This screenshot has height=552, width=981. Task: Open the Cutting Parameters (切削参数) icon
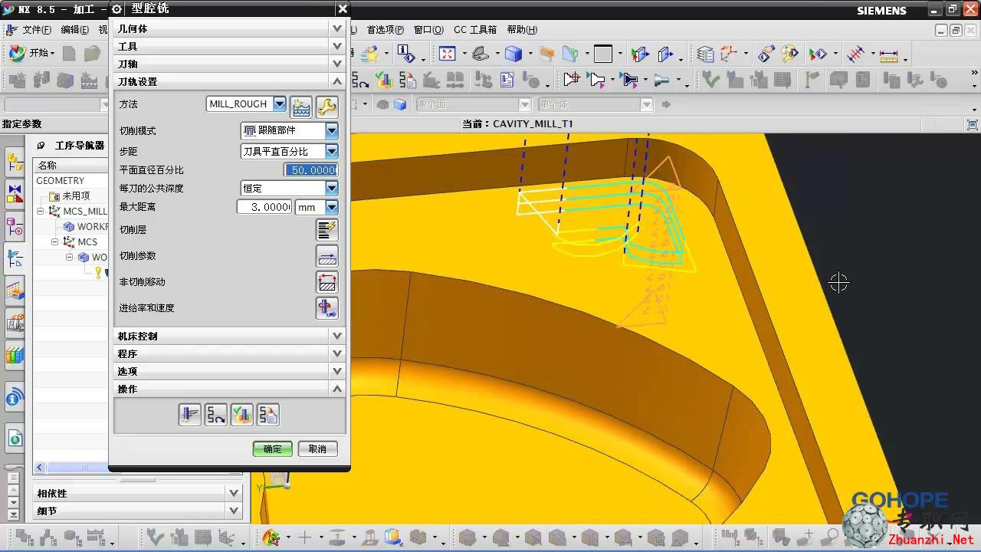click(x=327, y=256)
